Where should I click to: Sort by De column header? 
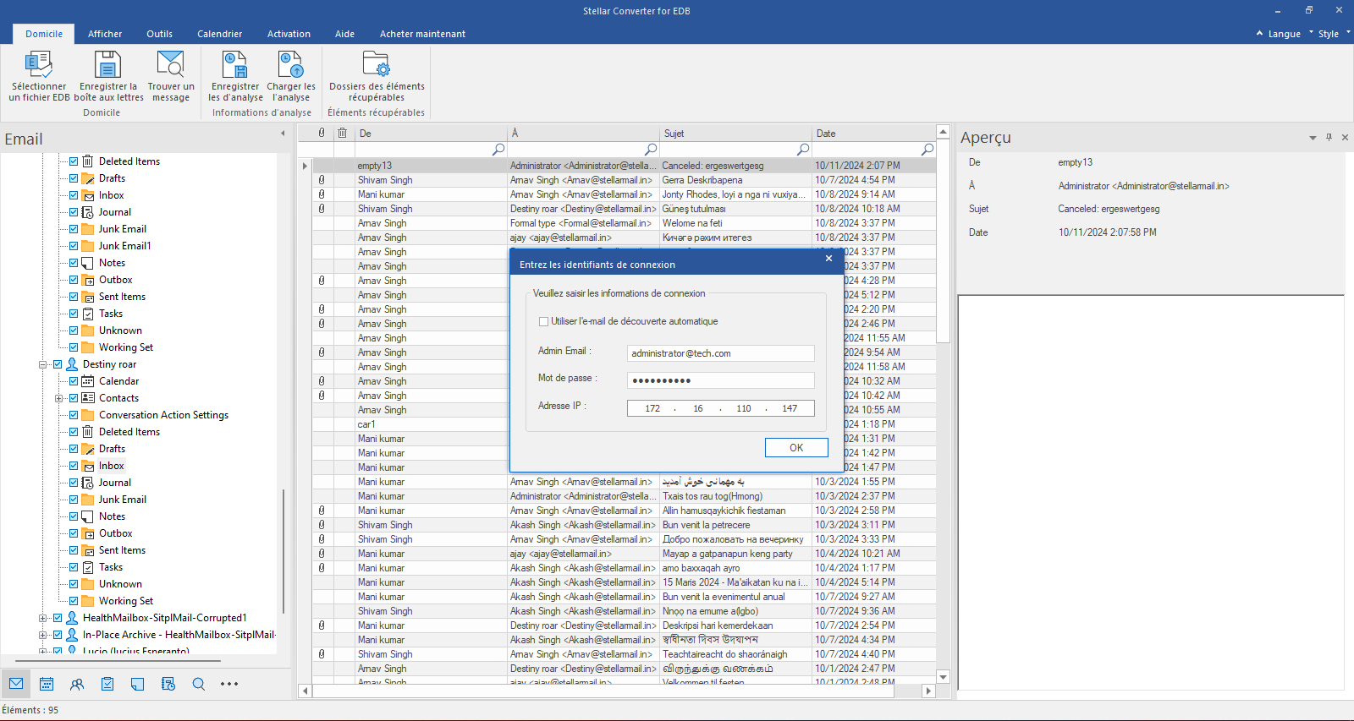pyautogui.click(x=431, y=134)
